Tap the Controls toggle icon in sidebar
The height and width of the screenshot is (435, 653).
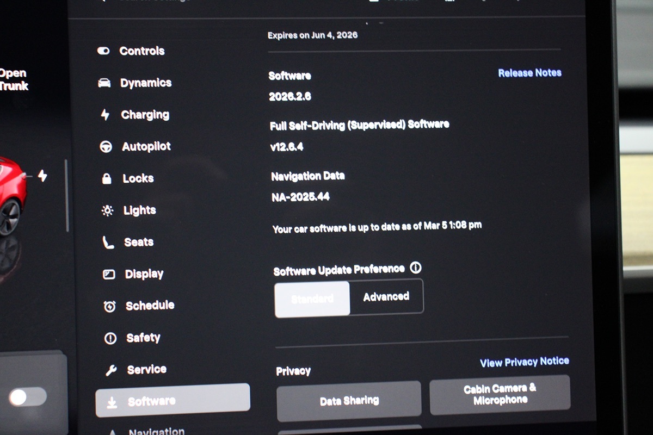(x=103, y=51)
